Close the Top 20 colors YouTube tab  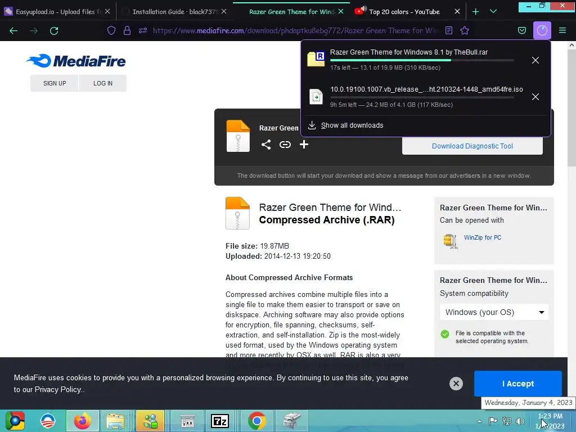tap(457, 12)
